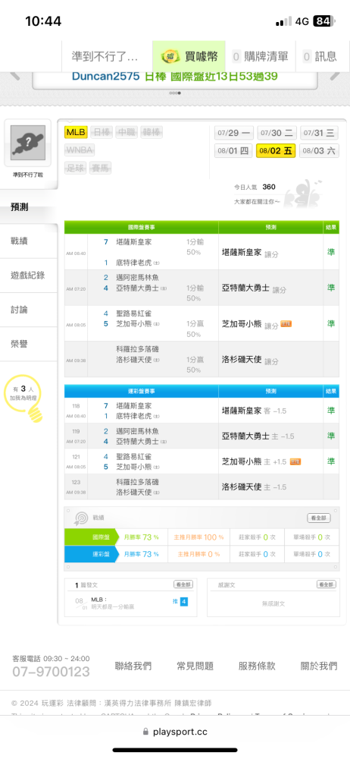The width and height of the screenshot is (350, 759).
Task: Click the mystery user avatar thumbnail
Action: (28, 143)
